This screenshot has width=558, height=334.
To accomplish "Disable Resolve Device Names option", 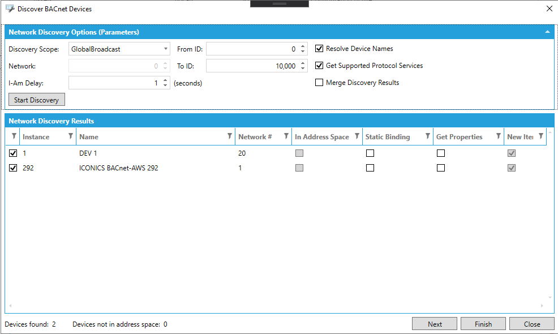I will [x=319, y=49].
